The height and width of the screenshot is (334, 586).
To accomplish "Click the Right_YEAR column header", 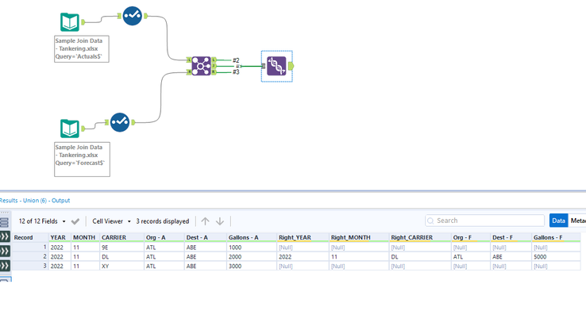I will (303, 237).
